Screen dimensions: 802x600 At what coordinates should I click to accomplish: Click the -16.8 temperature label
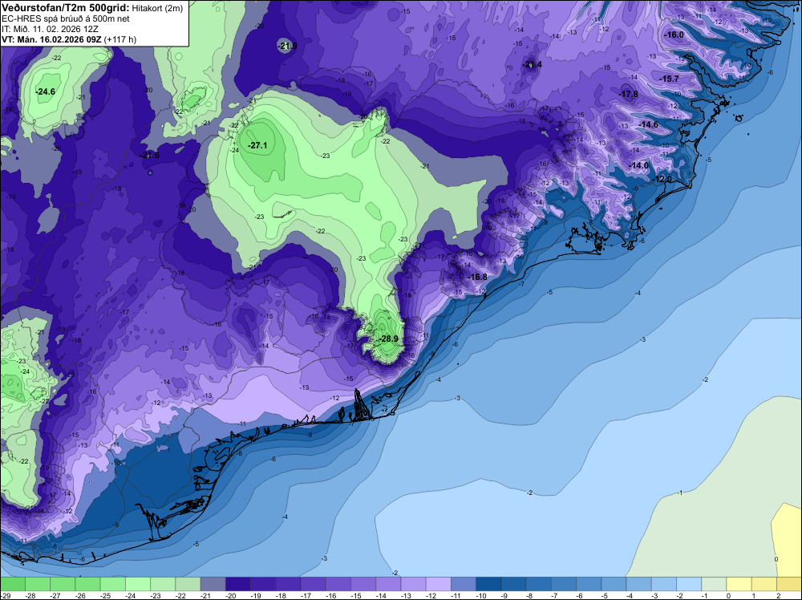click(478, 278)
